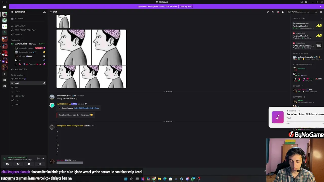Open inbox icon in title bar
The image size is (324, 182).
tap(301, 2)
